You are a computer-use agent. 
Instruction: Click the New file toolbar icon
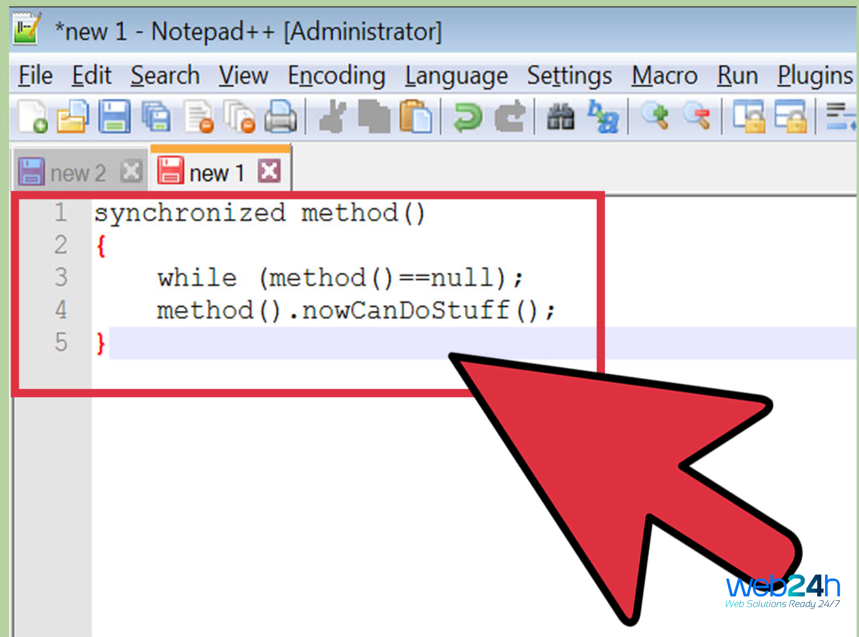tap(32, 117)
